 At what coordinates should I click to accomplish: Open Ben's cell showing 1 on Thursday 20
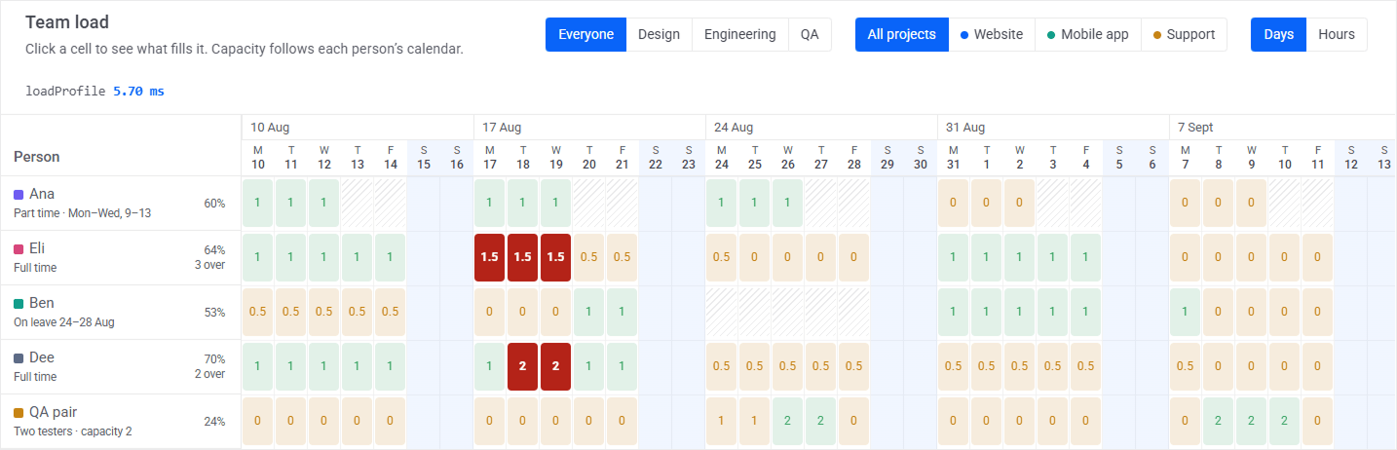589,312
